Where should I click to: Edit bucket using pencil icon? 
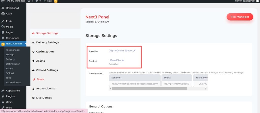(123, 61)
